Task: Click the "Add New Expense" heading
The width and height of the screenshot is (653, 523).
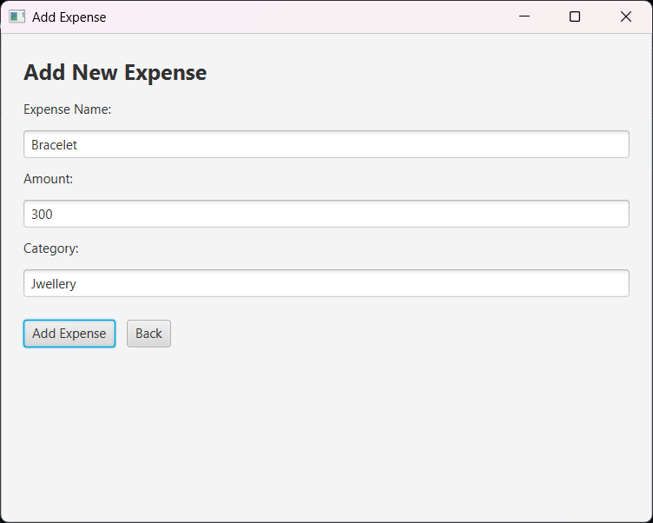Action: click(x=115, y=72)
